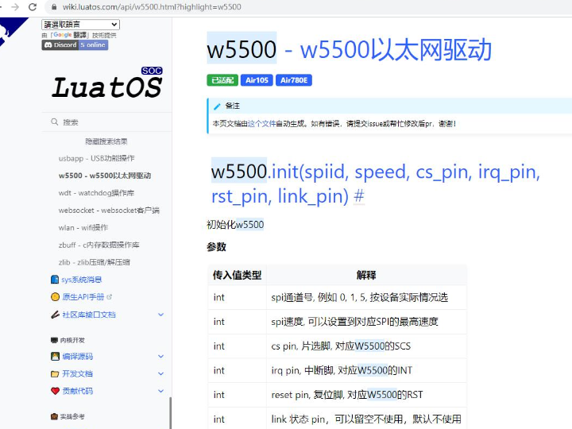Expand the 贡献代码 chevron
Viewport: 572px width, 429px height.
160,391
